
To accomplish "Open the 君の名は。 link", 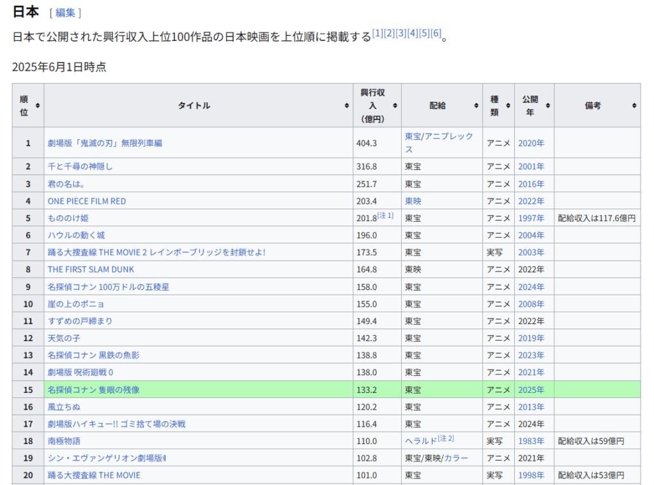I will coord(66,184).
